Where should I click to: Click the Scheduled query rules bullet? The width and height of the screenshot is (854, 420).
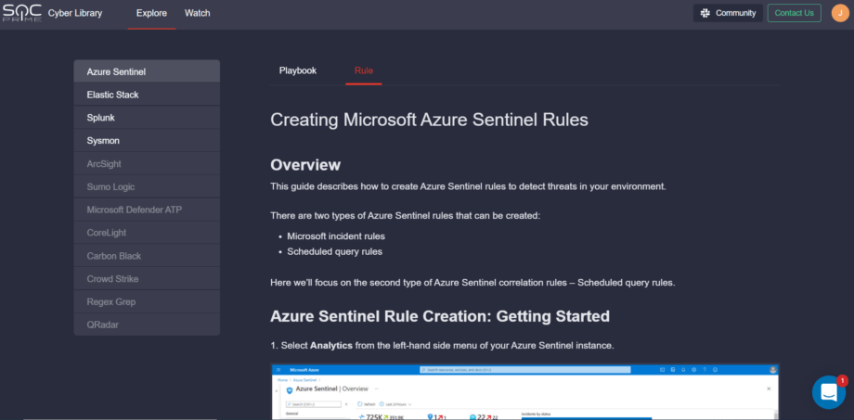tap(334, 251)
